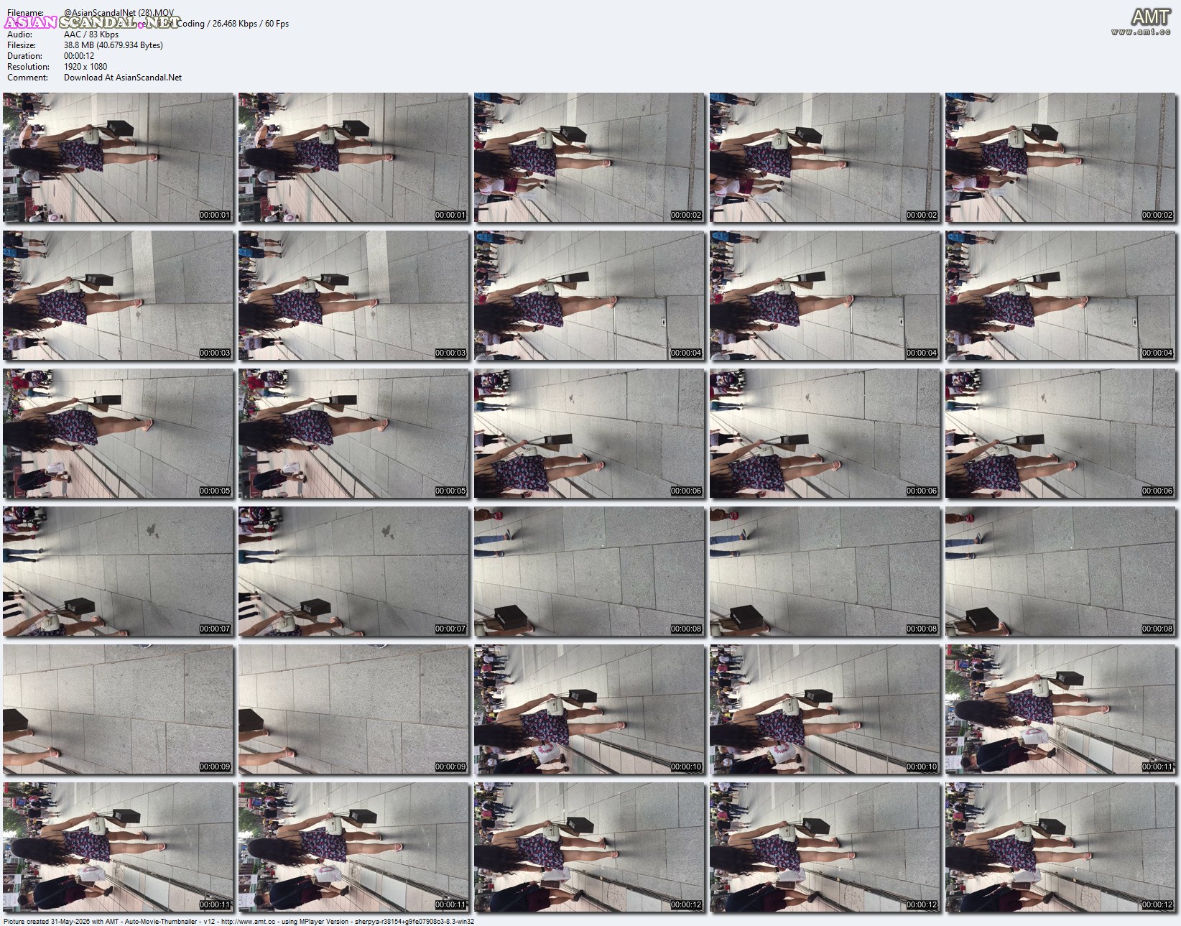Open the http://www.amt.cc link in the footer

click(x=249, y=922)
